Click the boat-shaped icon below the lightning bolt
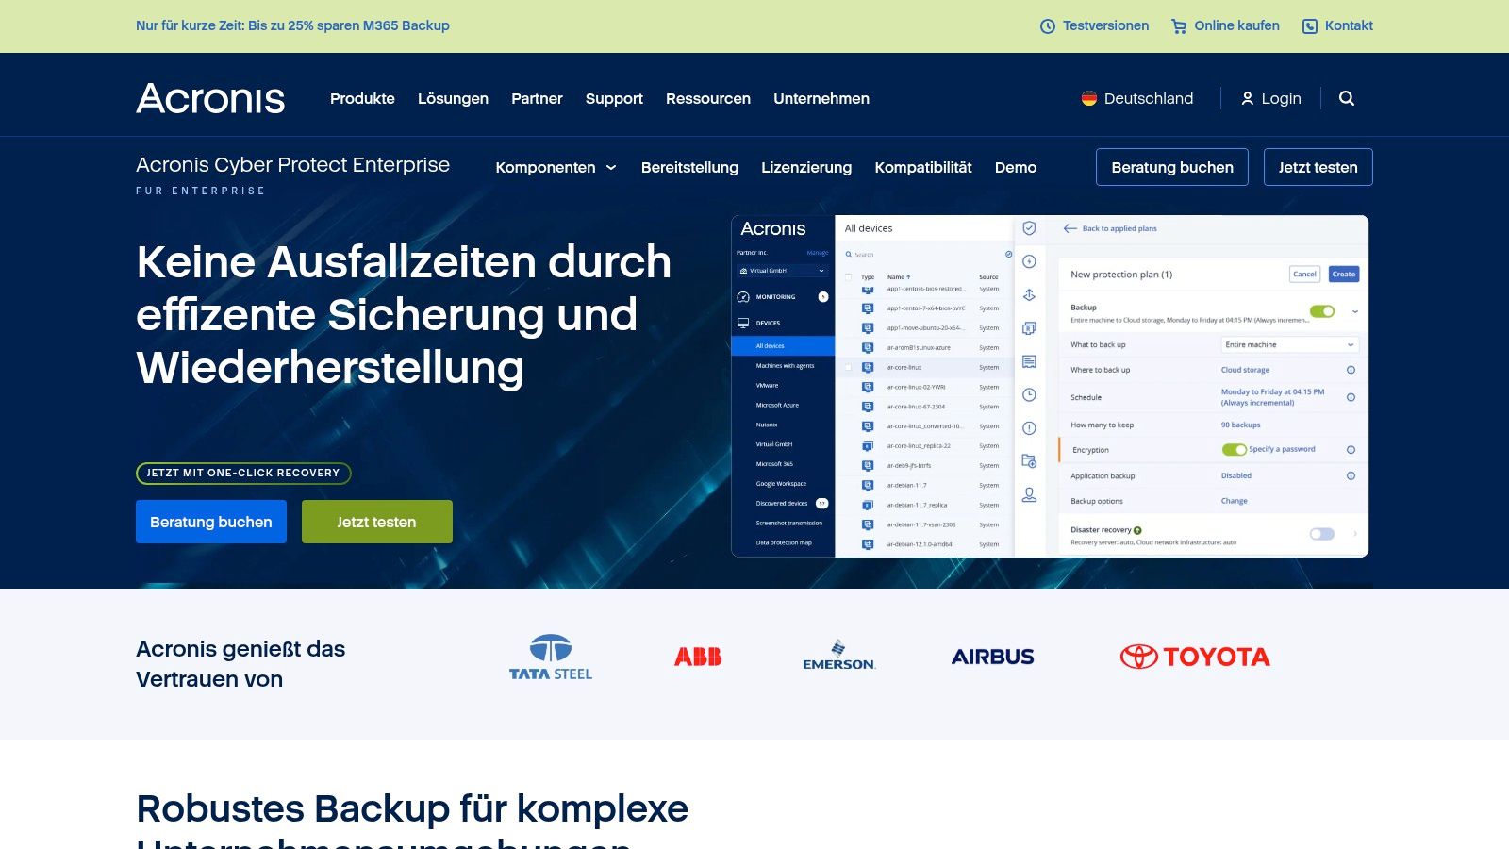Image resolution: width=1509 pixels, height=849 pixels. pos(1029,295)
